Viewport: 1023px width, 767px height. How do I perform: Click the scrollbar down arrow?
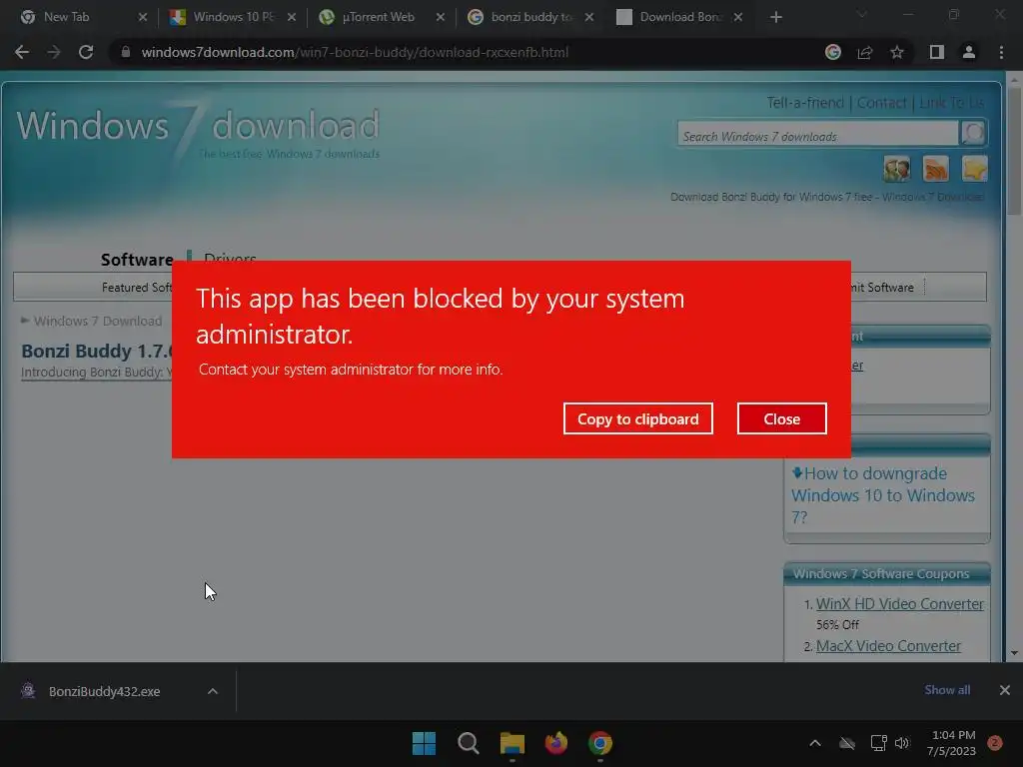pyautogui.click(x=1014, y=652)
